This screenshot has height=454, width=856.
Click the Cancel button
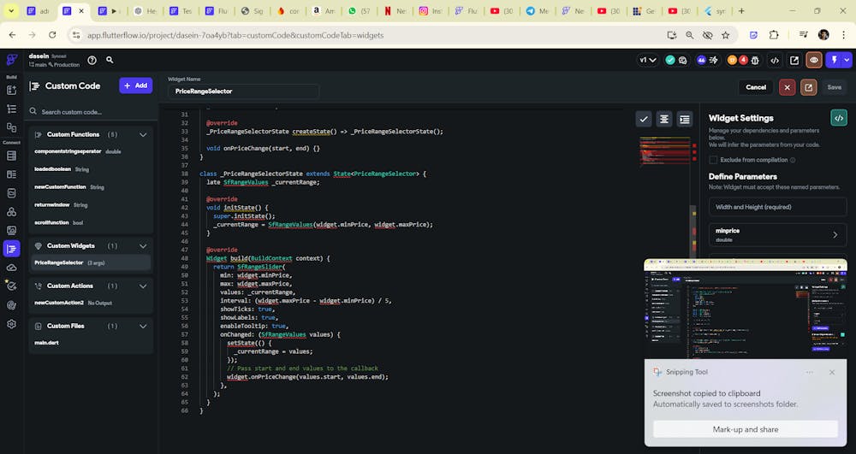coord(756,87)
